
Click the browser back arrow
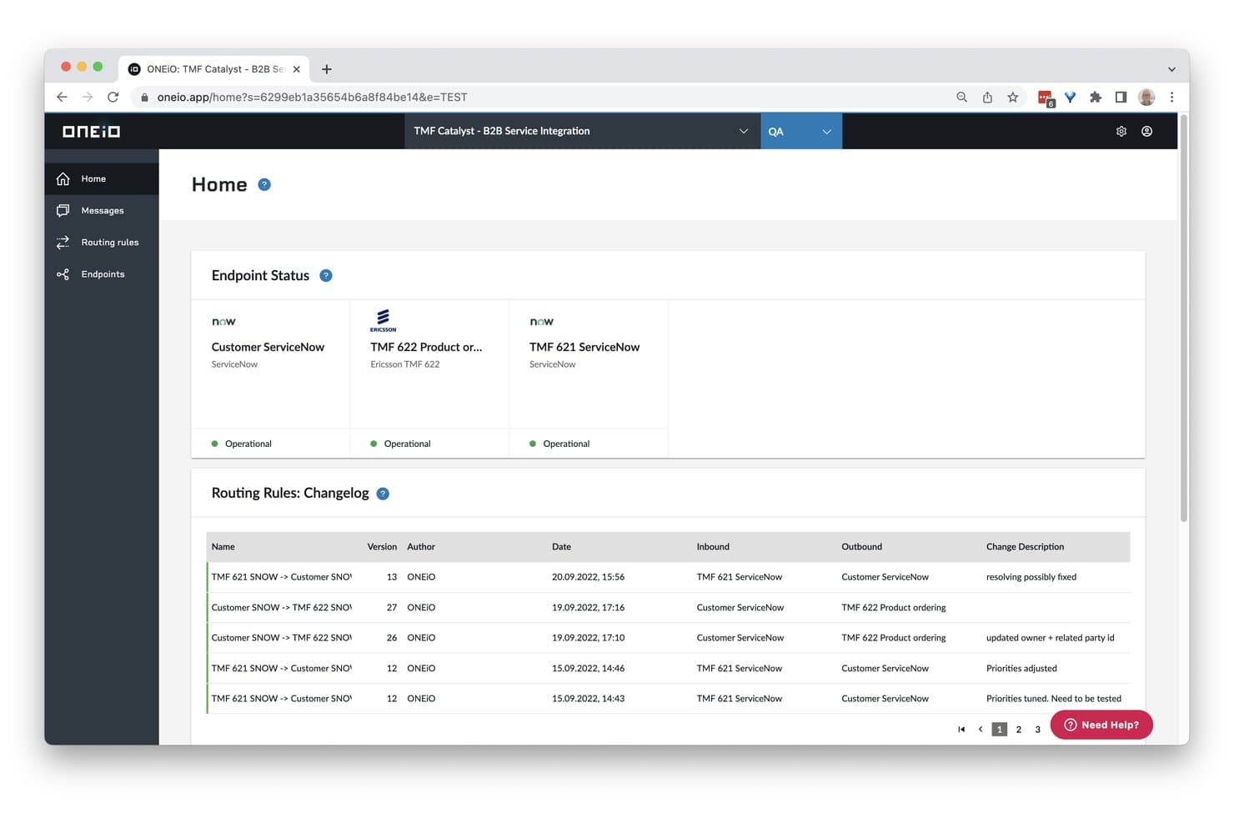point(62,97)
